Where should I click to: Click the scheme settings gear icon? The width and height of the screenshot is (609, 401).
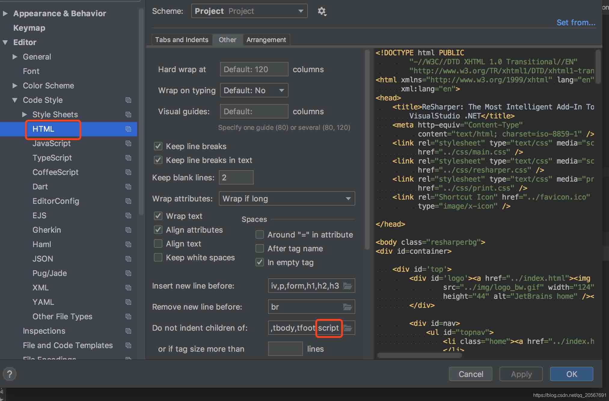(322, 11)
